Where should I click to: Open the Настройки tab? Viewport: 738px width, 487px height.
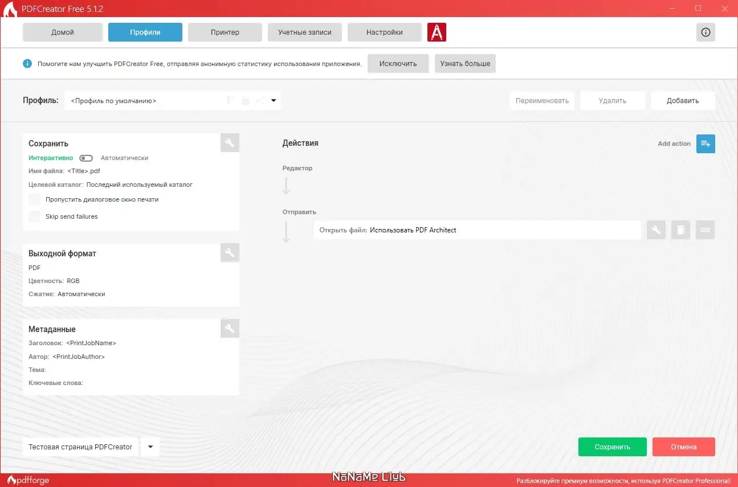(x=385, y=32)
